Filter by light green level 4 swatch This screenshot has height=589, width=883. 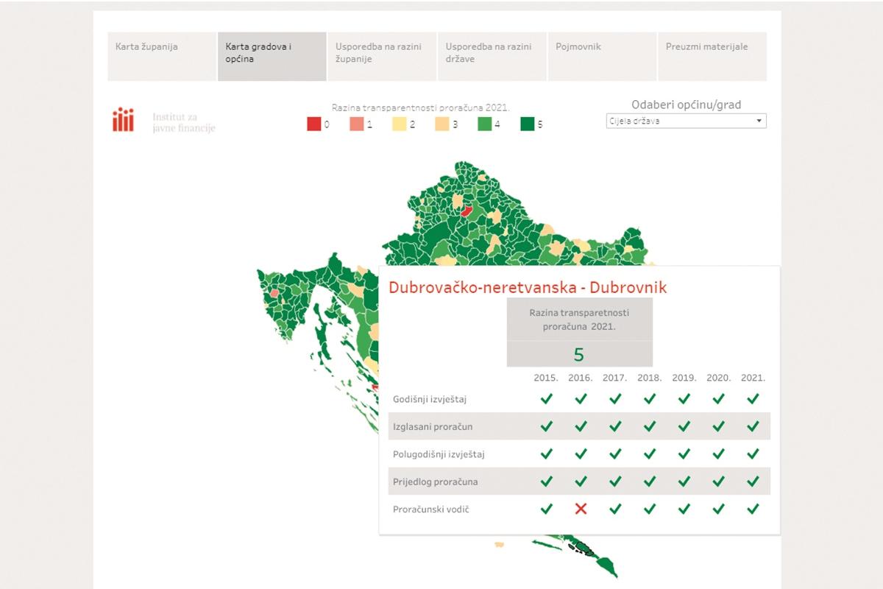484,124
